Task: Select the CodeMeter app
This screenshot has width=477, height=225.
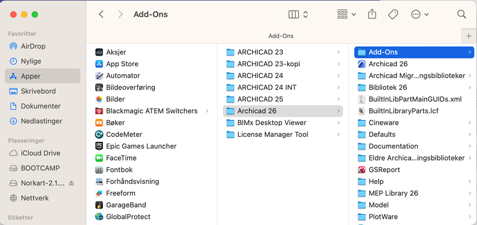Action: pyautogui.click(x=119, y=134)
